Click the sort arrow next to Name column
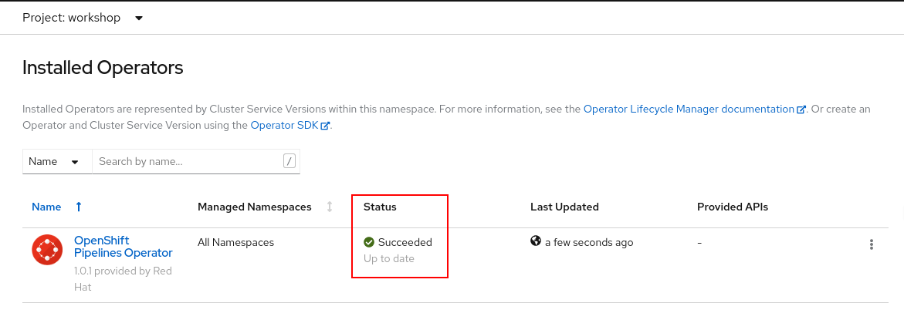 click(78, 207)
